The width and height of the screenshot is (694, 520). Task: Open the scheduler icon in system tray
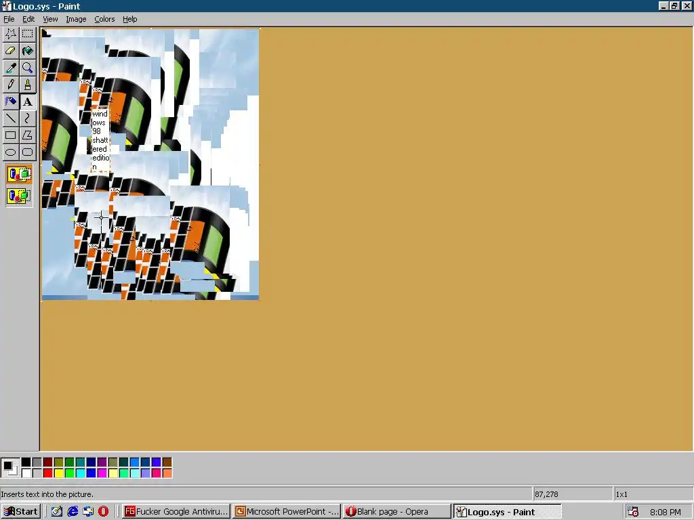(x=634, y=512)
